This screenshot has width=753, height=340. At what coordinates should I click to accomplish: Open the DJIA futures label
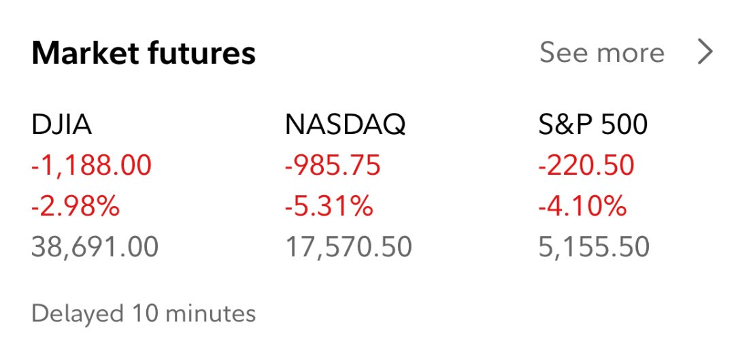tap(61, 125)
